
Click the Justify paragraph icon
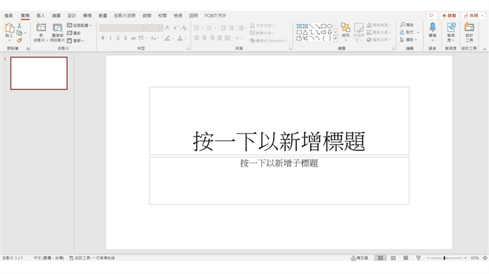pos(220,38)
